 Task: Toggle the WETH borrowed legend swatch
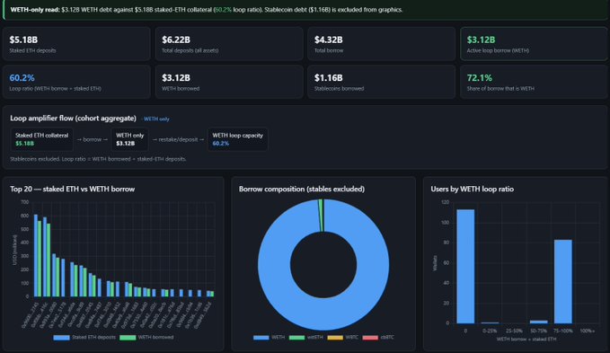point(128,338)
